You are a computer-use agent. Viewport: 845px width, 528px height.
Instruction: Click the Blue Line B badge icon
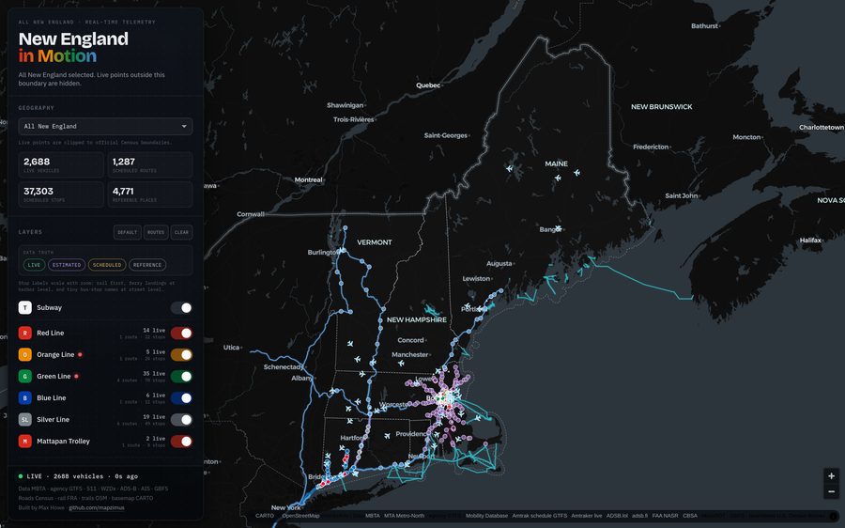click(24, 397)
